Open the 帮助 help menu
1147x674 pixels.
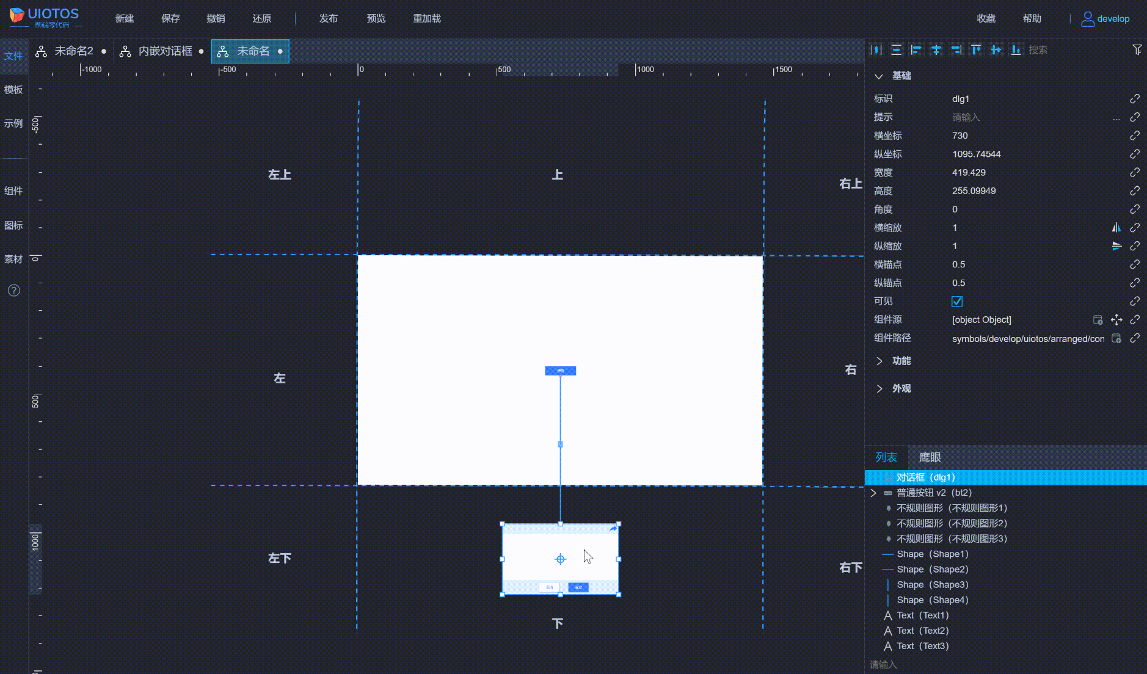[1032, 19]
